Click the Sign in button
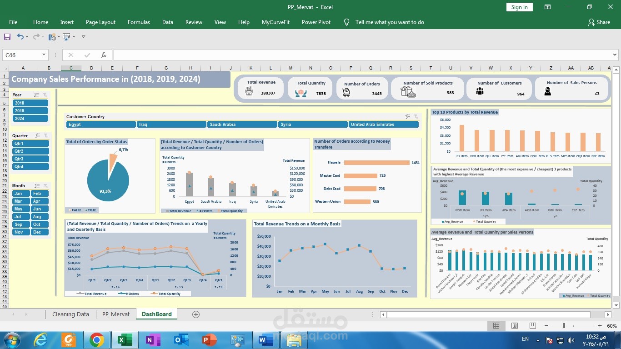The width and height of the screenshot is (621, 349). click(x=519, y=7)
